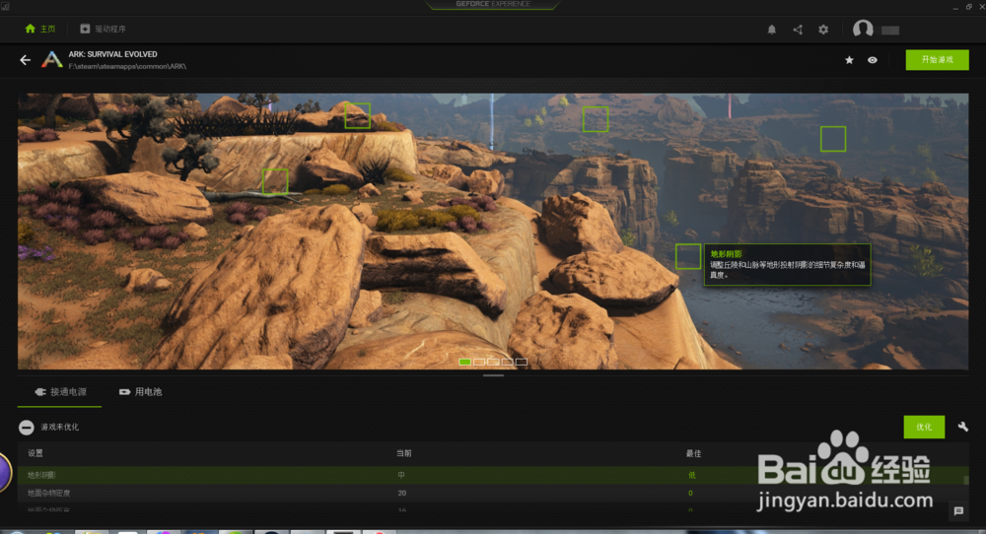Click the 最佳 column header
The image size is (986, 534).
[x=693, y=453]
